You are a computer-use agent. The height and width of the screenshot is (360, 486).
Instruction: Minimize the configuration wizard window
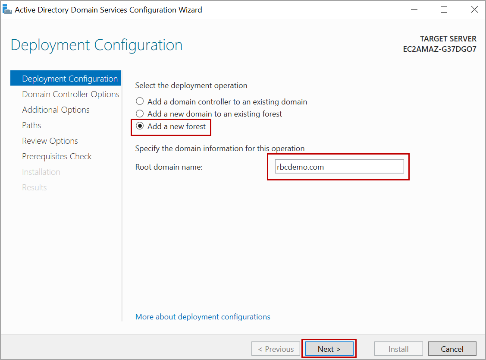click(414, 9)
